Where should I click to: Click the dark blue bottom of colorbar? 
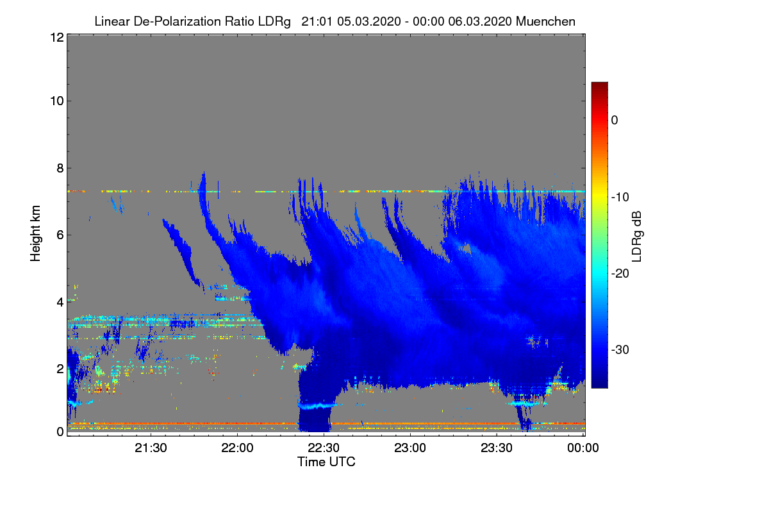point(599,383)
